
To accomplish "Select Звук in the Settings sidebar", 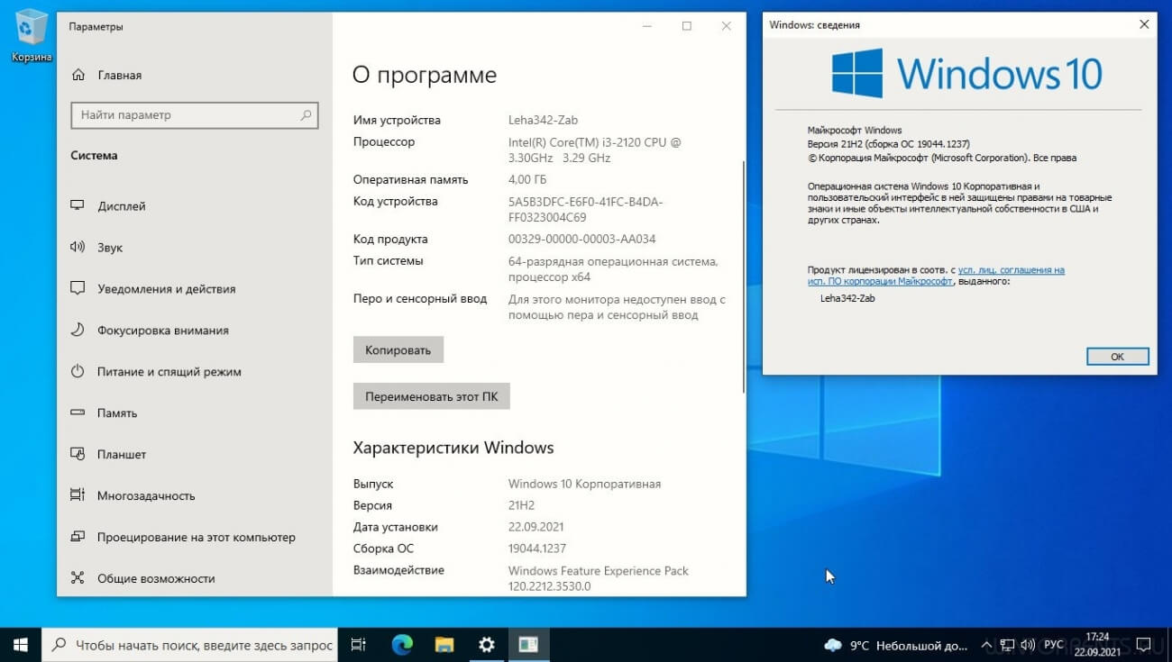I will 110,248.
